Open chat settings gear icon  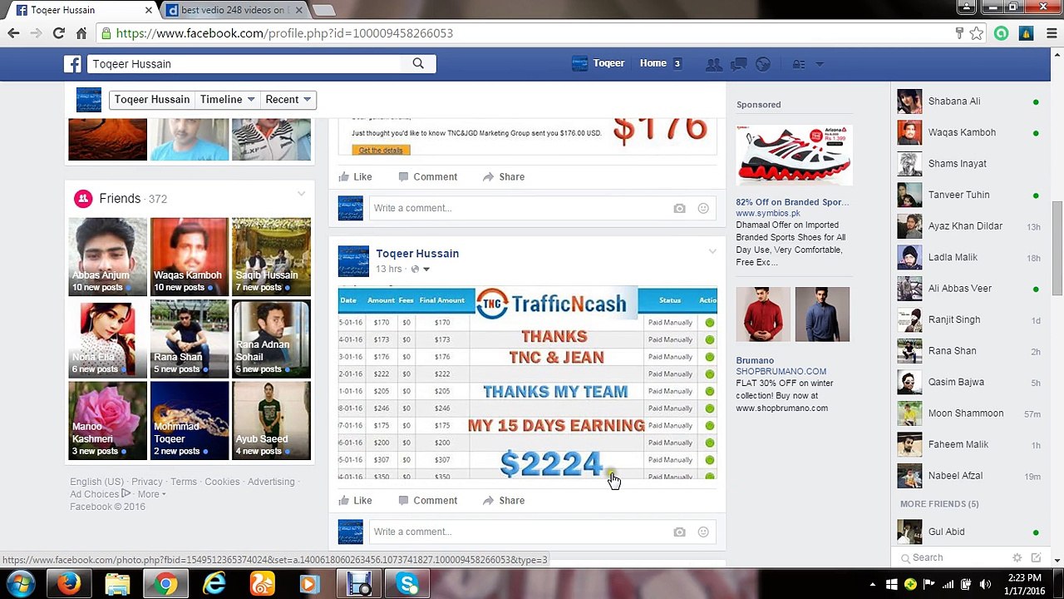click(x=1017, y=557)
